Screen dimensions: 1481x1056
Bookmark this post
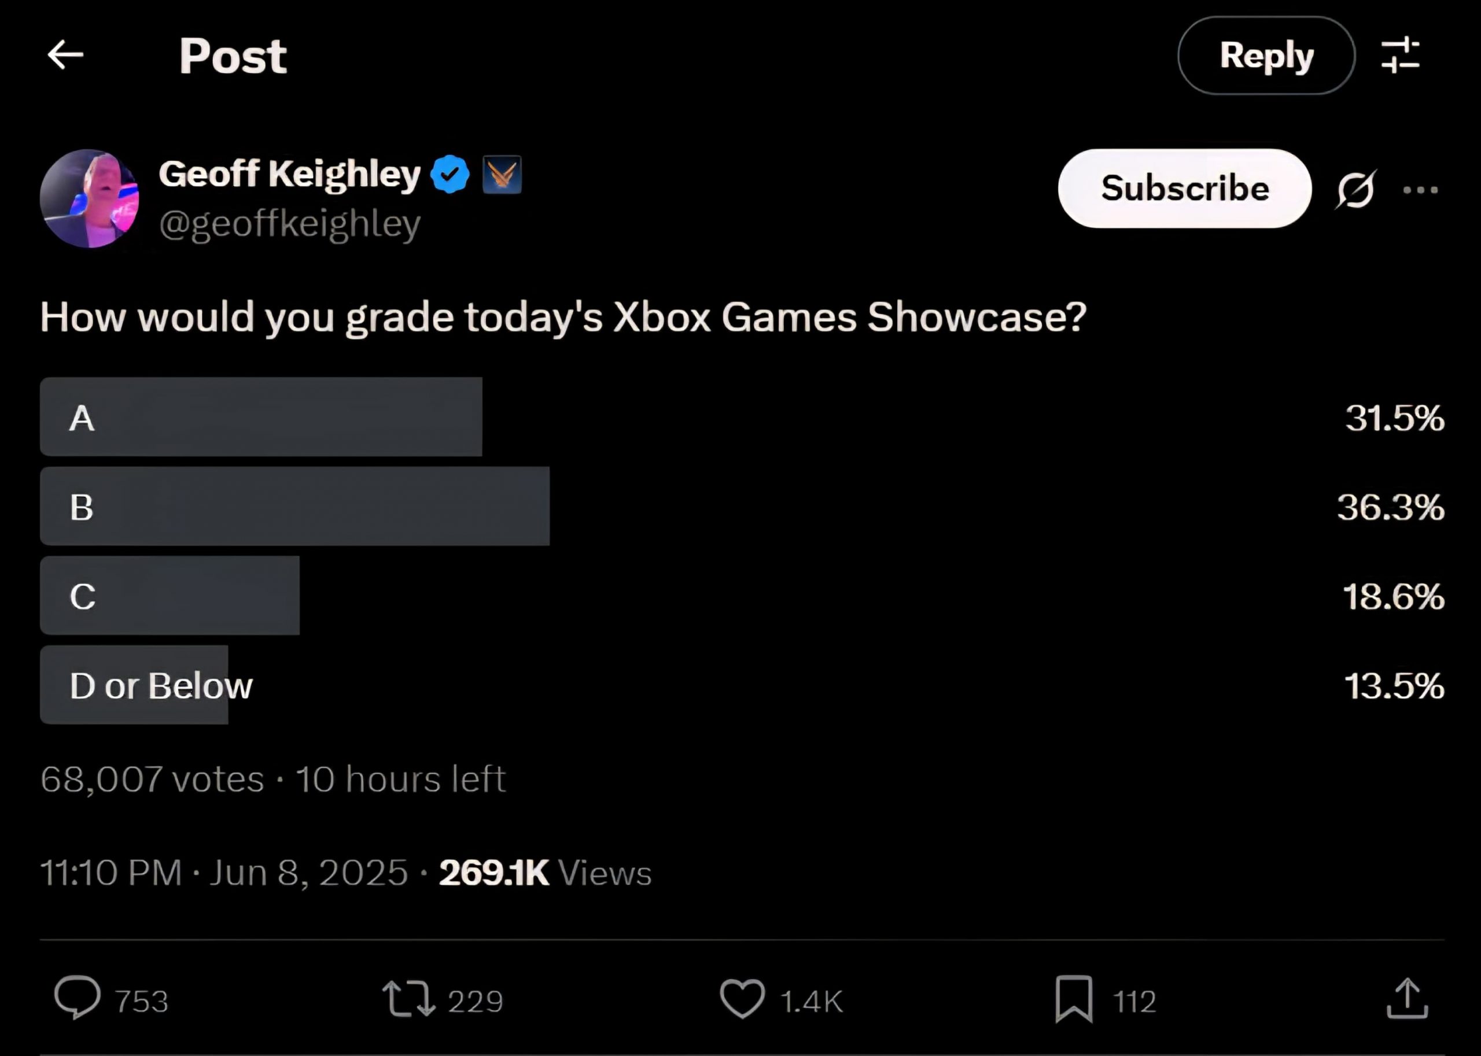1073,999
